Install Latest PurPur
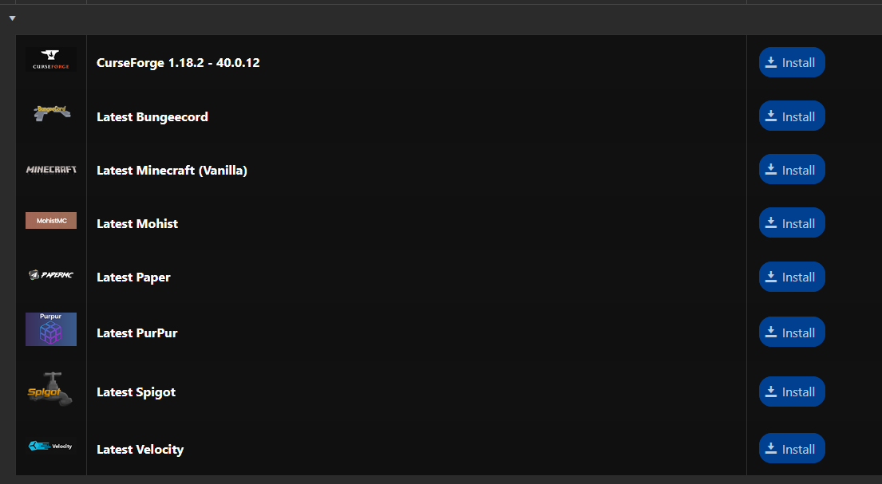The image size is (882, 484). coord(792,333)
